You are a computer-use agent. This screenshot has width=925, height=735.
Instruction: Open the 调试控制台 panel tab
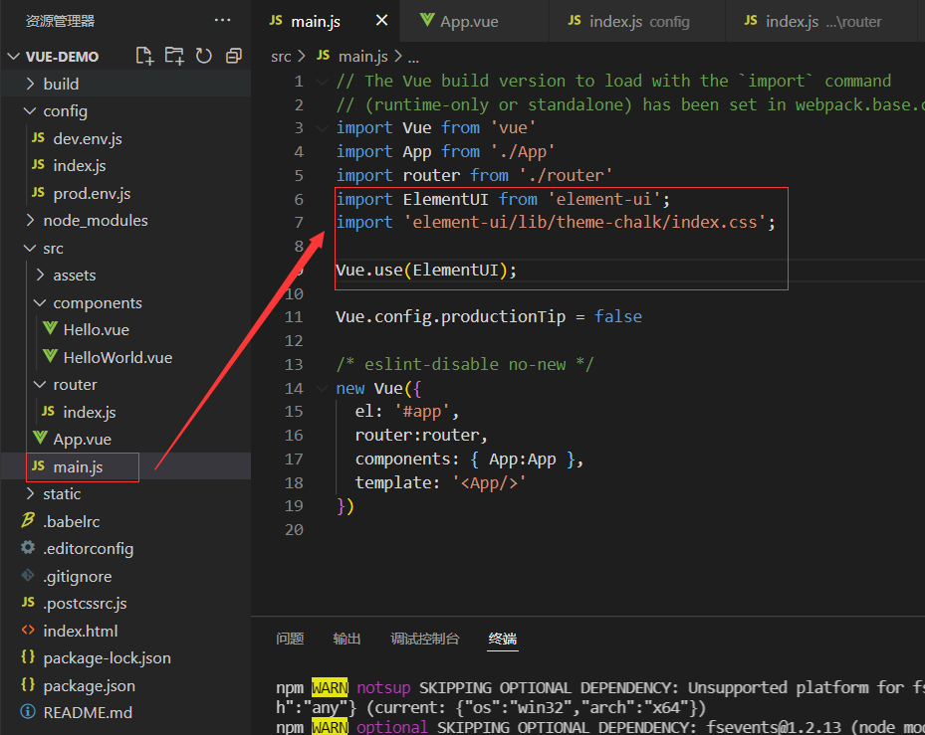click(x=425, y=639)
